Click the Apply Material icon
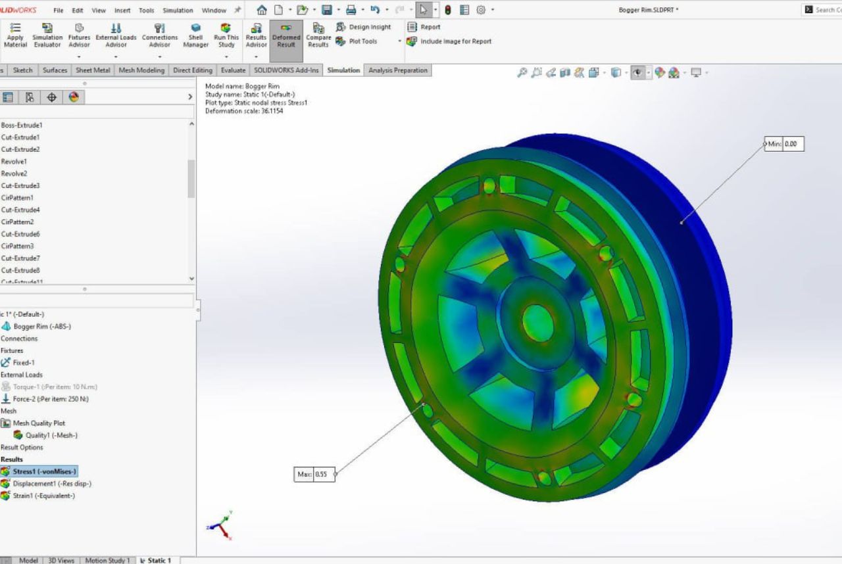842x564 pixels. click(x=15, y=35)
